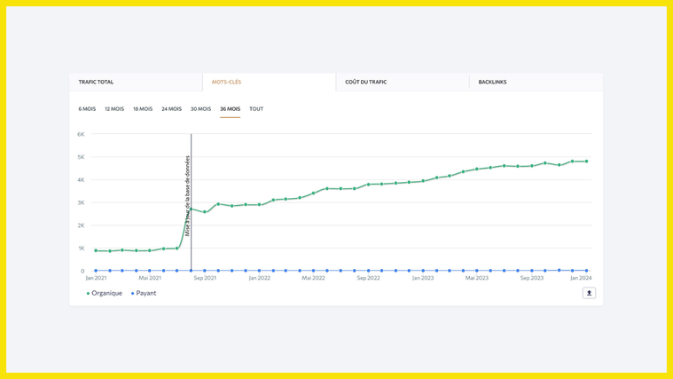Show all data with TOUT
673x379 pixels.
click(256, 109)
